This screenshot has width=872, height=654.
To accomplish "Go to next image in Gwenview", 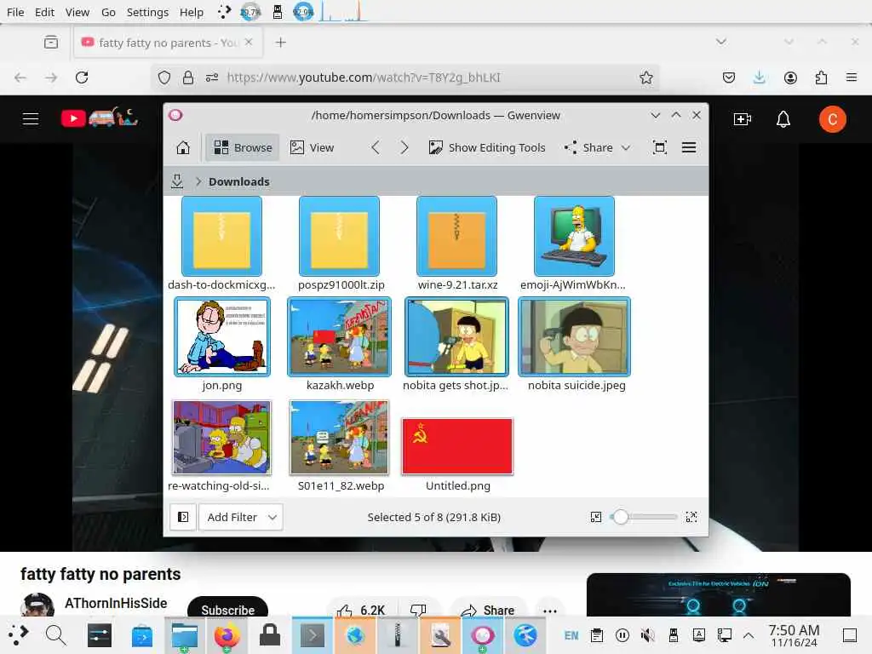I will (x=404, y=147).
